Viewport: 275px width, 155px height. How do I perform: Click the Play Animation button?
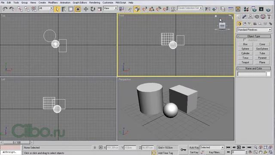coord(239,147)
